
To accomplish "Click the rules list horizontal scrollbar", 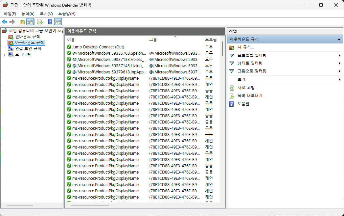I will 89,205.
